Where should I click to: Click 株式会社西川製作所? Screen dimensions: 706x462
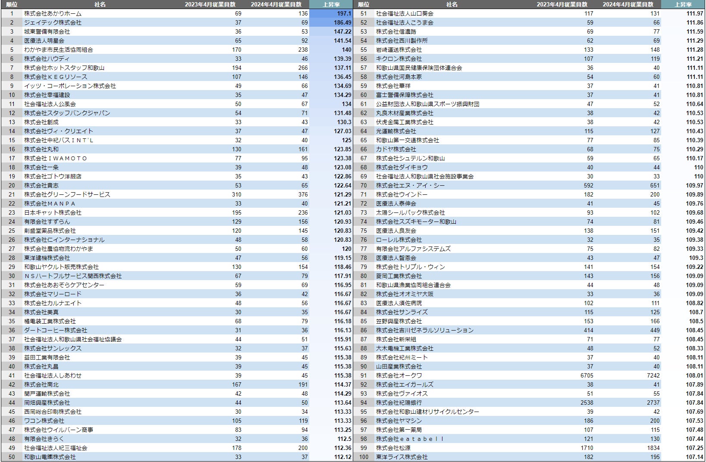(x=402, y=41)
